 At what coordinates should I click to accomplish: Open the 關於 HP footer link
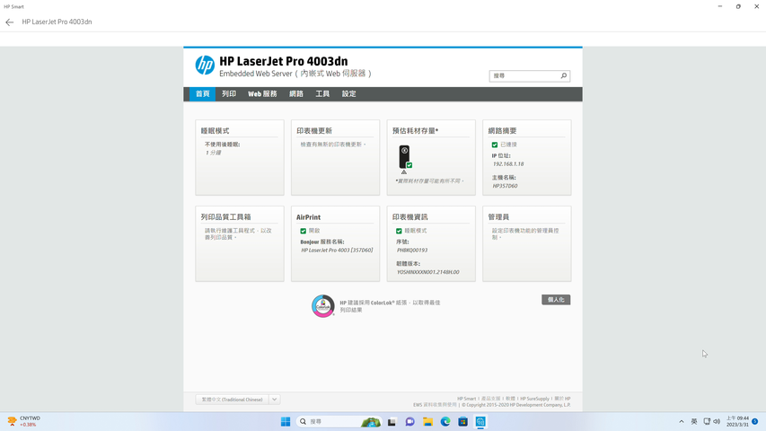(x=562, y=399)
